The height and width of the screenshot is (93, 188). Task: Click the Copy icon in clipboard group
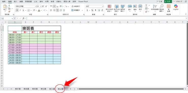click(x=9, y=8)
